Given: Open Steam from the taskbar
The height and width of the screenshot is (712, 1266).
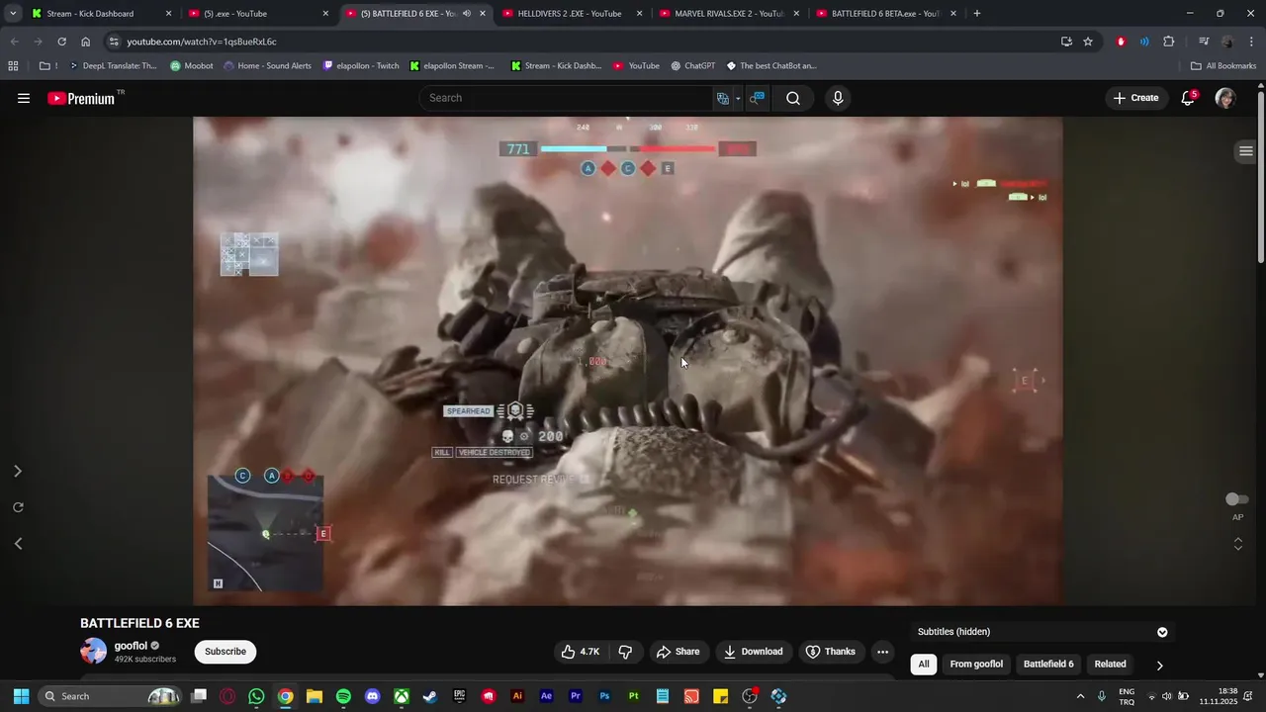Looking at the screenshot, I should coord(430,696).
